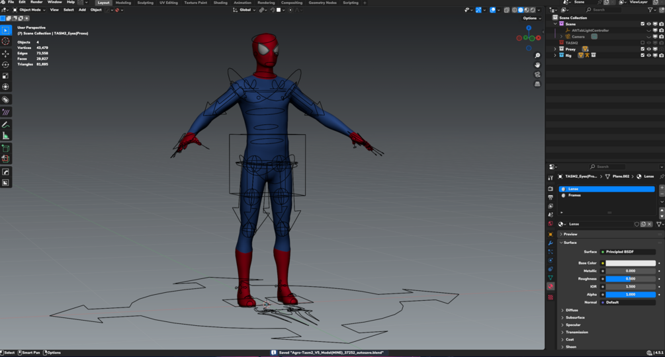This screenshot has height=357, width=665.
Task: Open the Modifiers wrench properties tab
Action: [x=551, y=243]
